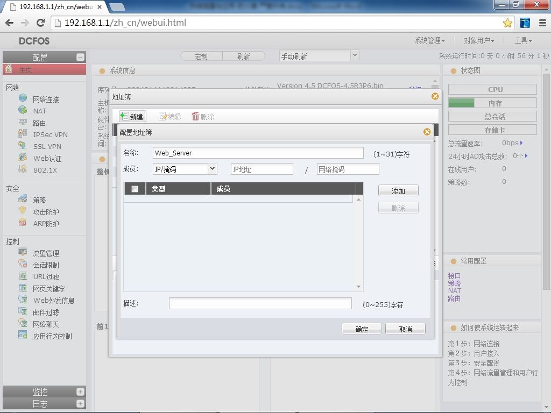Open the 流量管理 icon
The height and width of the screenshot is (413, 551).
pyautogui.click(x=23, y=252)
